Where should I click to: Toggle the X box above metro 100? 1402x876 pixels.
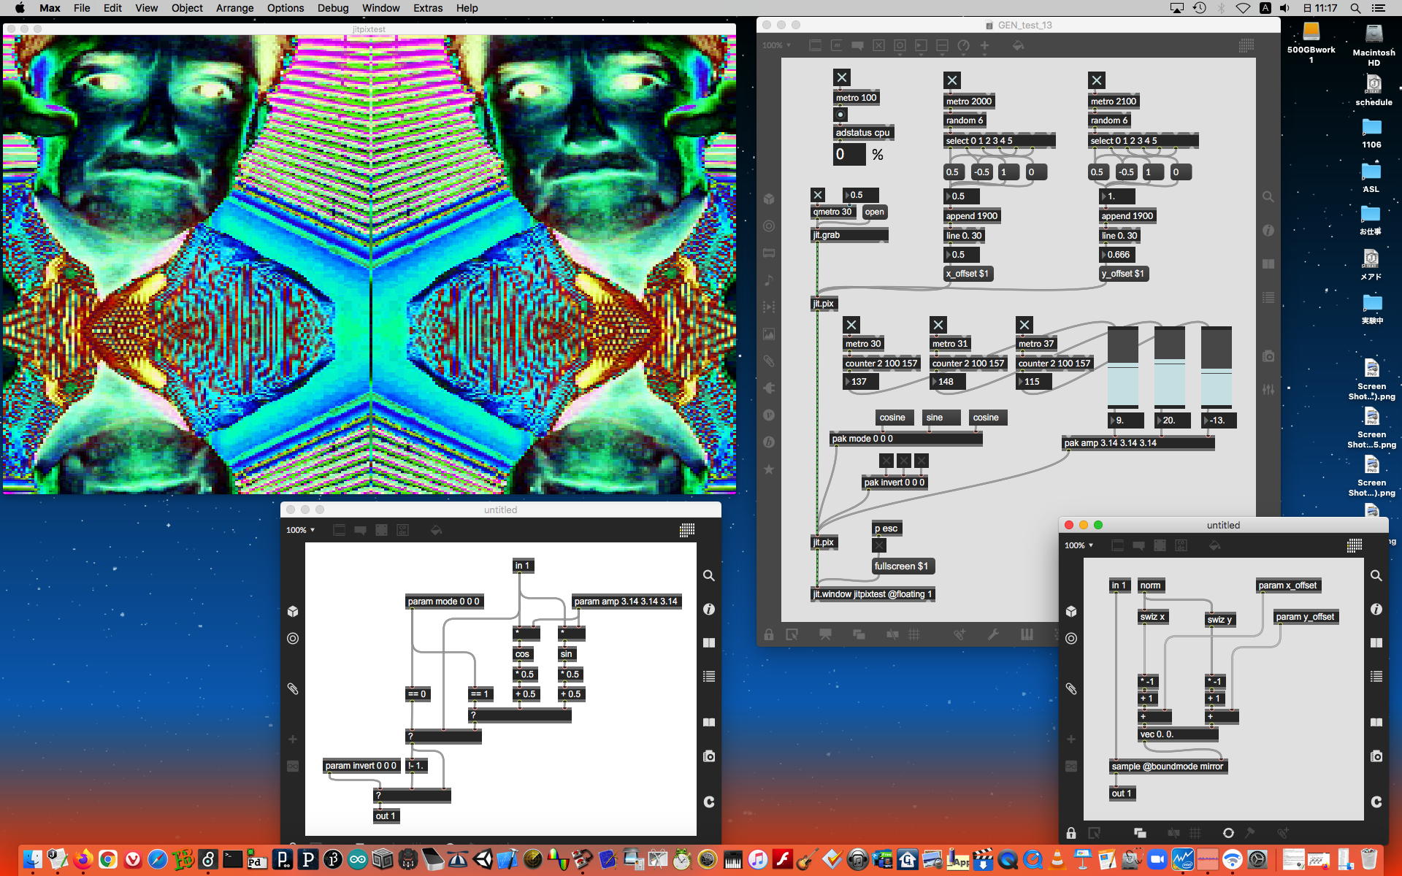841,77
